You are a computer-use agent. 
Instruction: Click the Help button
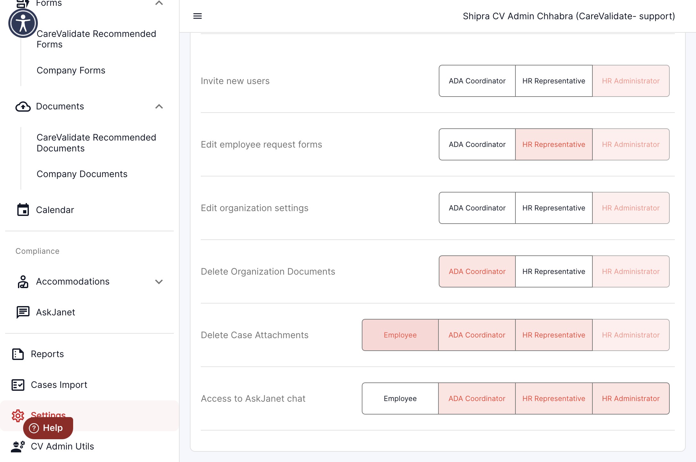tap(48, 428)
